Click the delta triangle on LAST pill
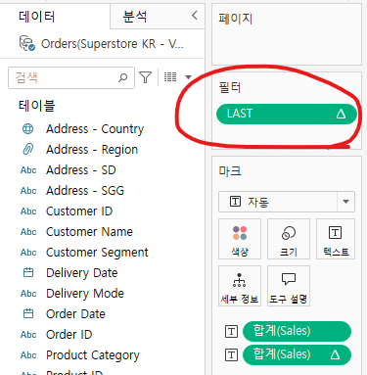Viewport: 367px width, 375px height. 341,114
